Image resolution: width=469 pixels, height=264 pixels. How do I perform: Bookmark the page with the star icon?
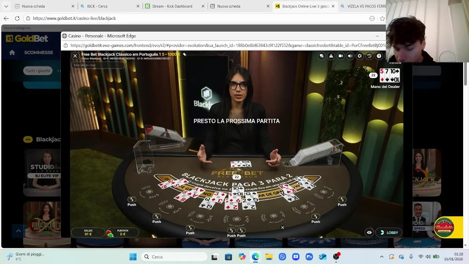click(x=382, y=18)
